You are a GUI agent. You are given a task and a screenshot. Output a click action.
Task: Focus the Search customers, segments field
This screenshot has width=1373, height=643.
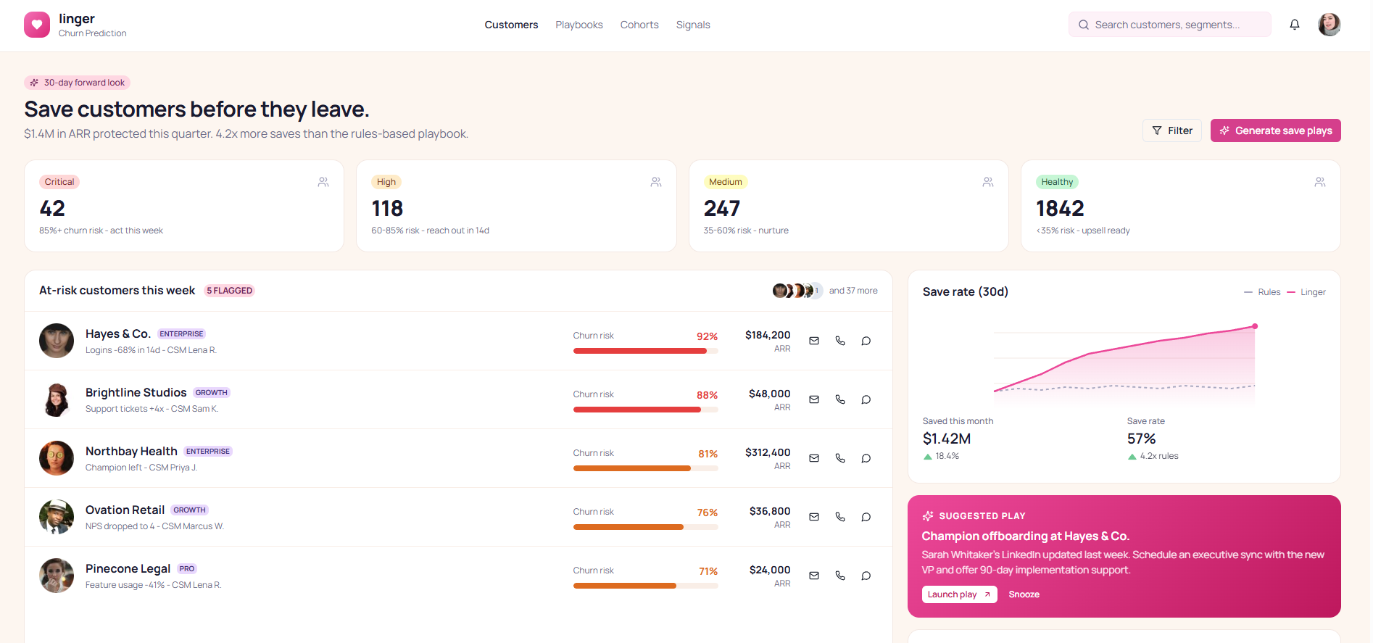1170,25
